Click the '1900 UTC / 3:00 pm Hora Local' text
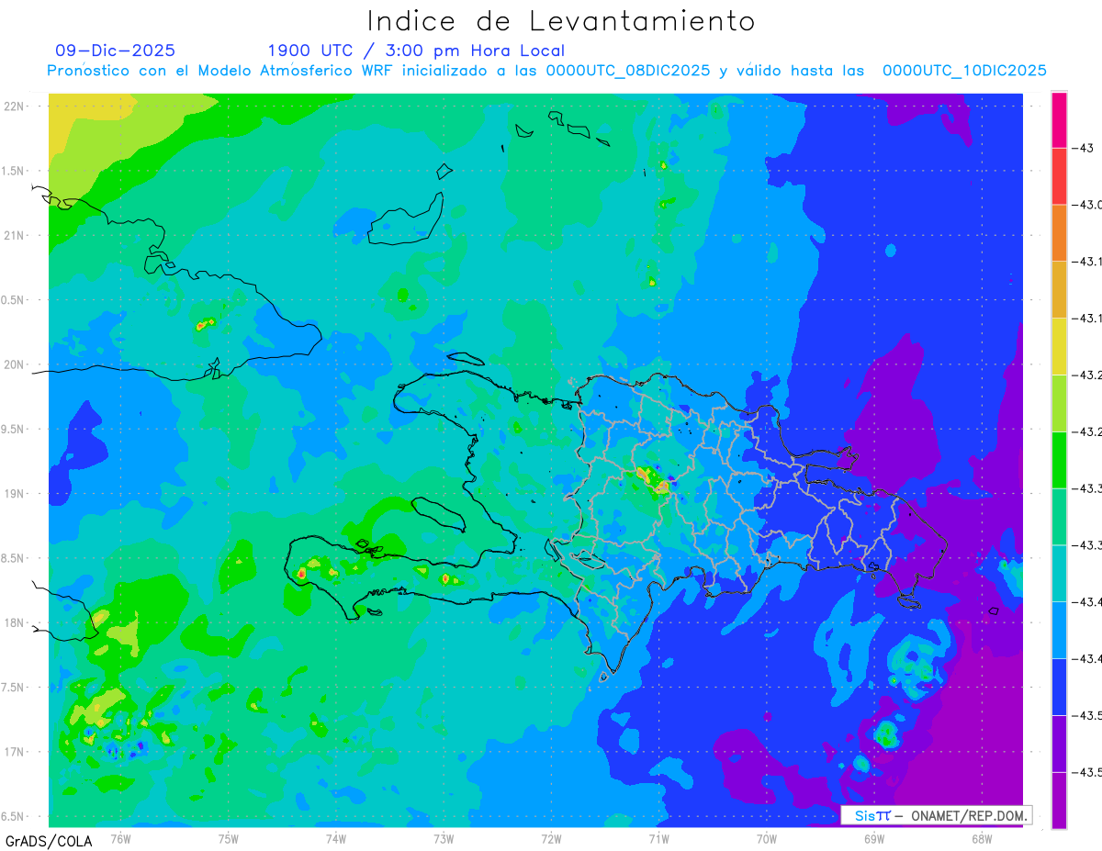Viewport: 1102px width, 851px height. [x=416, y=50]
